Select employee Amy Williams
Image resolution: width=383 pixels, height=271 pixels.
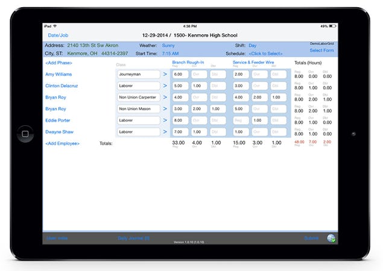tap(59, 74)
